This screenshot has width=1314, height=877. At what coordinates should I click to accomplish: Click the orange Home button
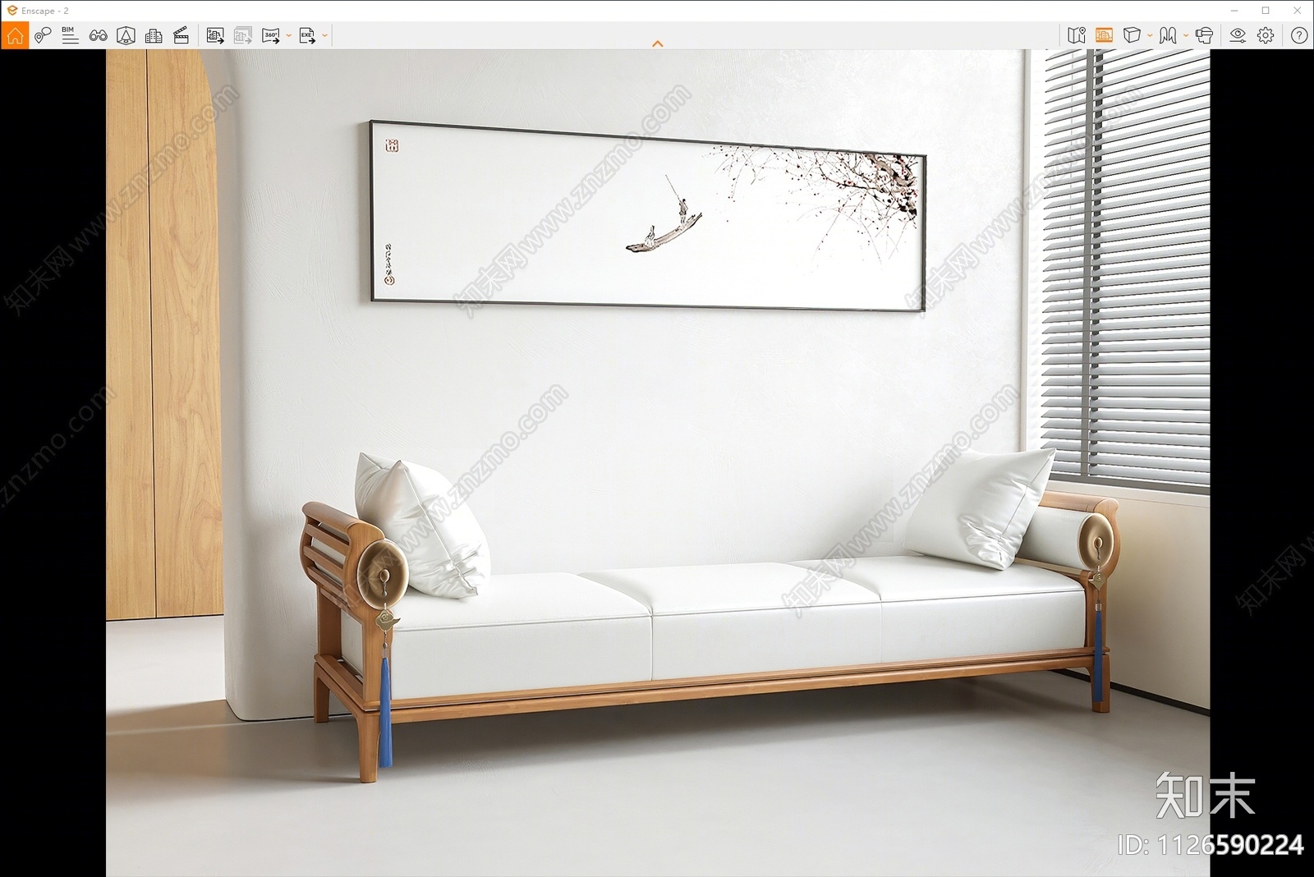15,35
